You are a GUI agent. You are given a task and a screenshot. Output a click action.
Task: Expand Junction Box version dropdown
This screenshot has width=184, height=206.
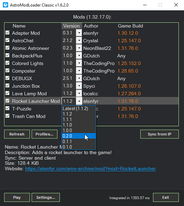(x=79, y=86)
